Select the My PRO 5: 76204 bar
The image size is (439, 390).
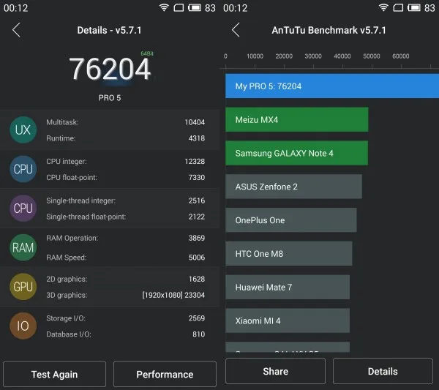tap(332, 86)
